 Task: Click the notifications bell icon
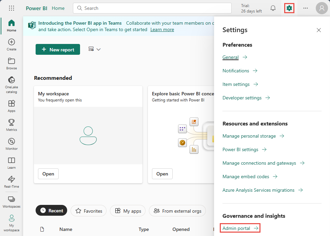[273, 8]
